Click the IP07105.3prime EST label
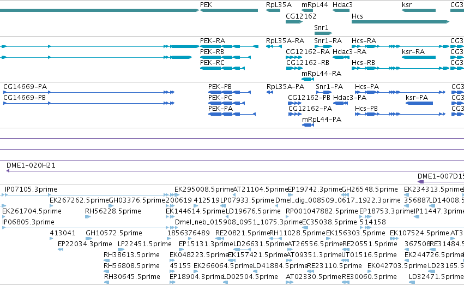The image size is (464, 285). (x=31, y=189)
